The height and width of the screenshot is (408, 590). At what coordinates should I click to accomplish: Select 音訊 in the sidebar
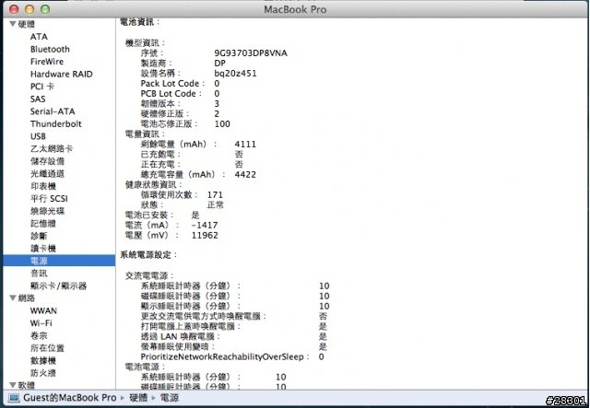(39, 274)
